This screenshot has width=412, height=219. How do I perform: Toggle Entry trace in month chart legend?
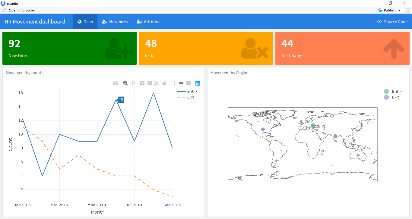pyautogui.click(x=187, y=91)
